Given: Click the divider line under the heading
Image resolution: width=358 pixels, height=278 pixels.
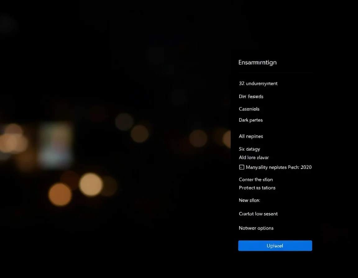Looking at the screenshot, I should (275, 73).
